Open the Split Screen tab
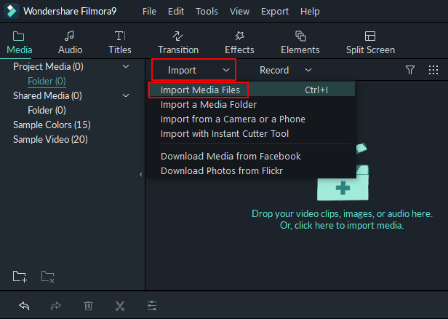Viewport: 448px width, 319px height. click(370, 42)
